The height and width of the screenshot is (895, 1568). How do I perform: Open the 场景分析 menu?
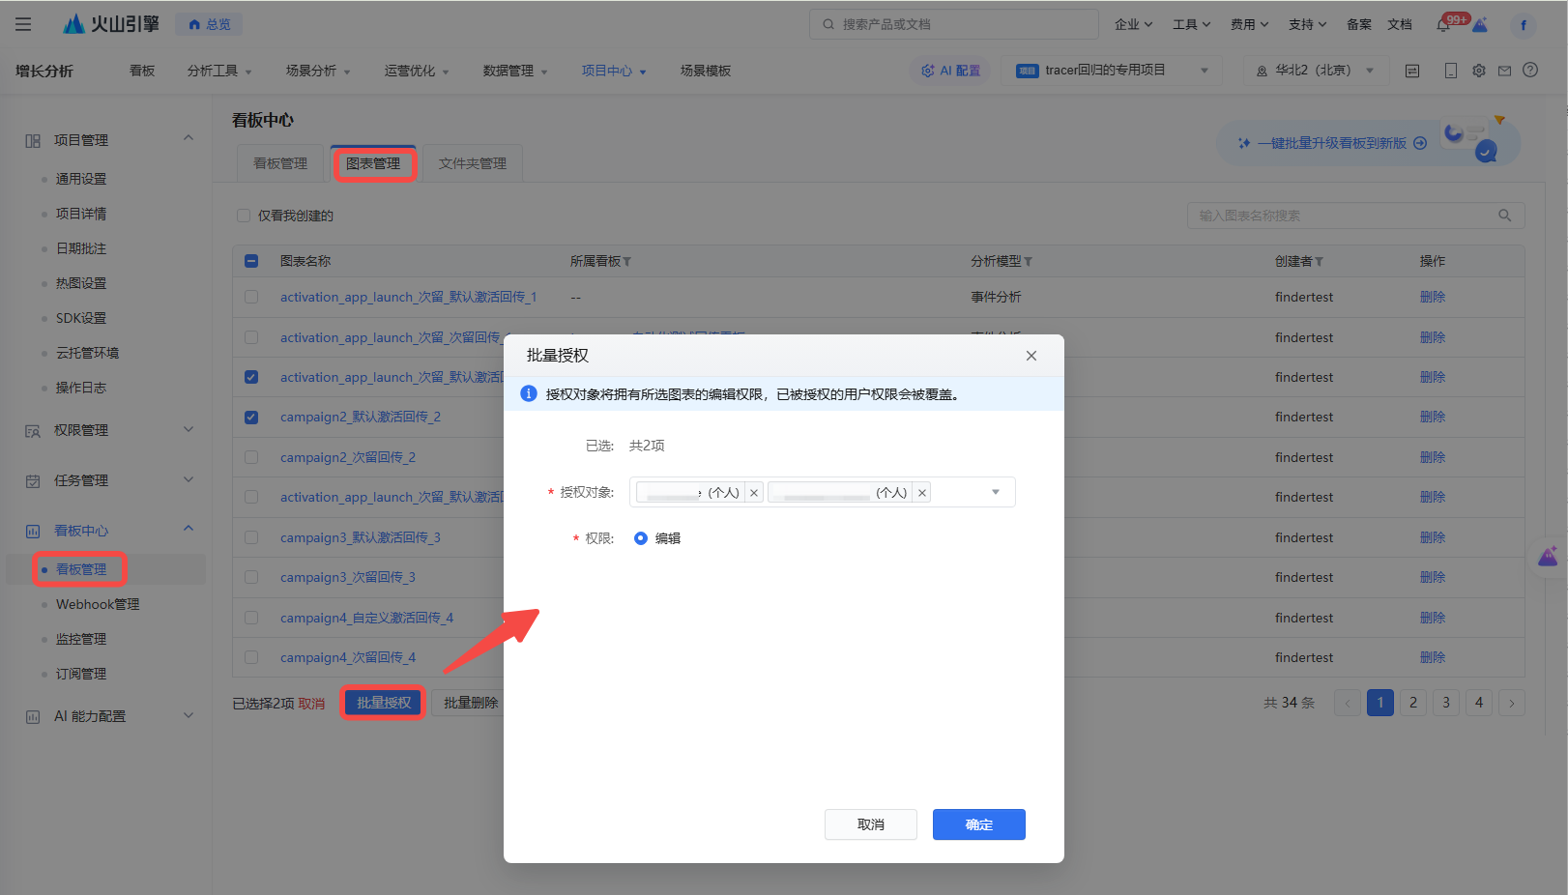(318, 71)
